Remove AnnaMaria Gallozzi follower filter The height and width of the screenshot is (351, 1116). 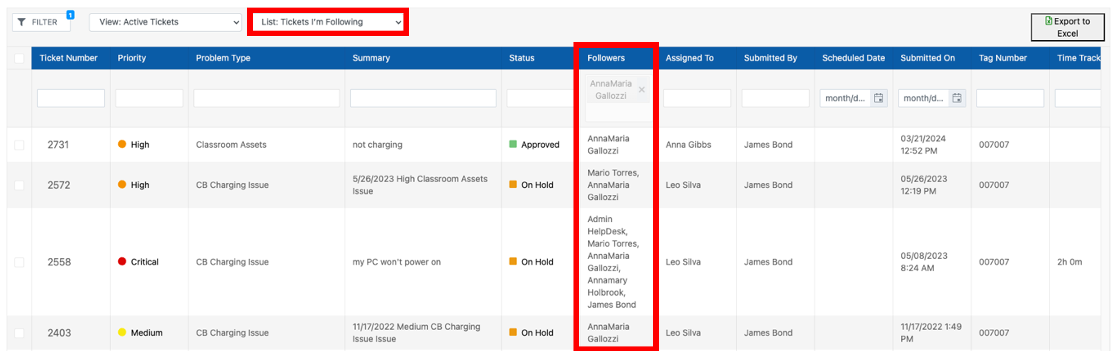[641, 89]
